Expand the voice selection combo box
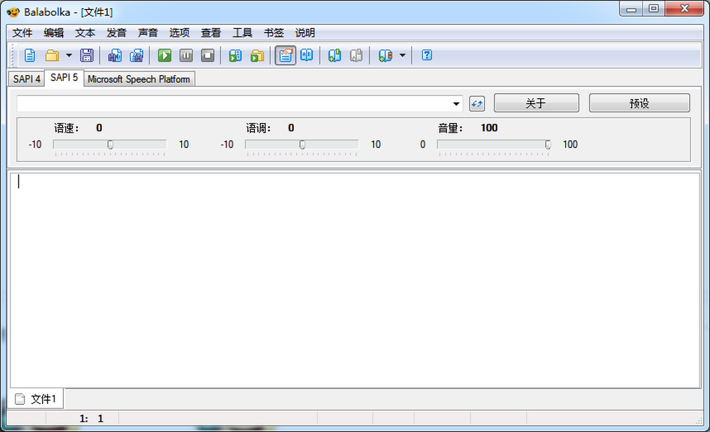Image resolution: width=710 pixels, height=432 pixels. tap(456, 104)
